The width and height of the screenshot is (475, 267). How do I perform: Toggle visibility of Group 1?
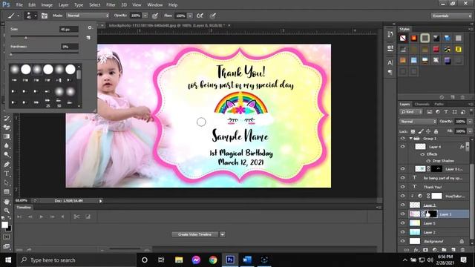click(402, 139)
